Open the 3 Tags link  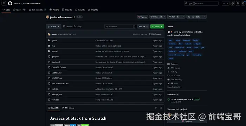78,27
